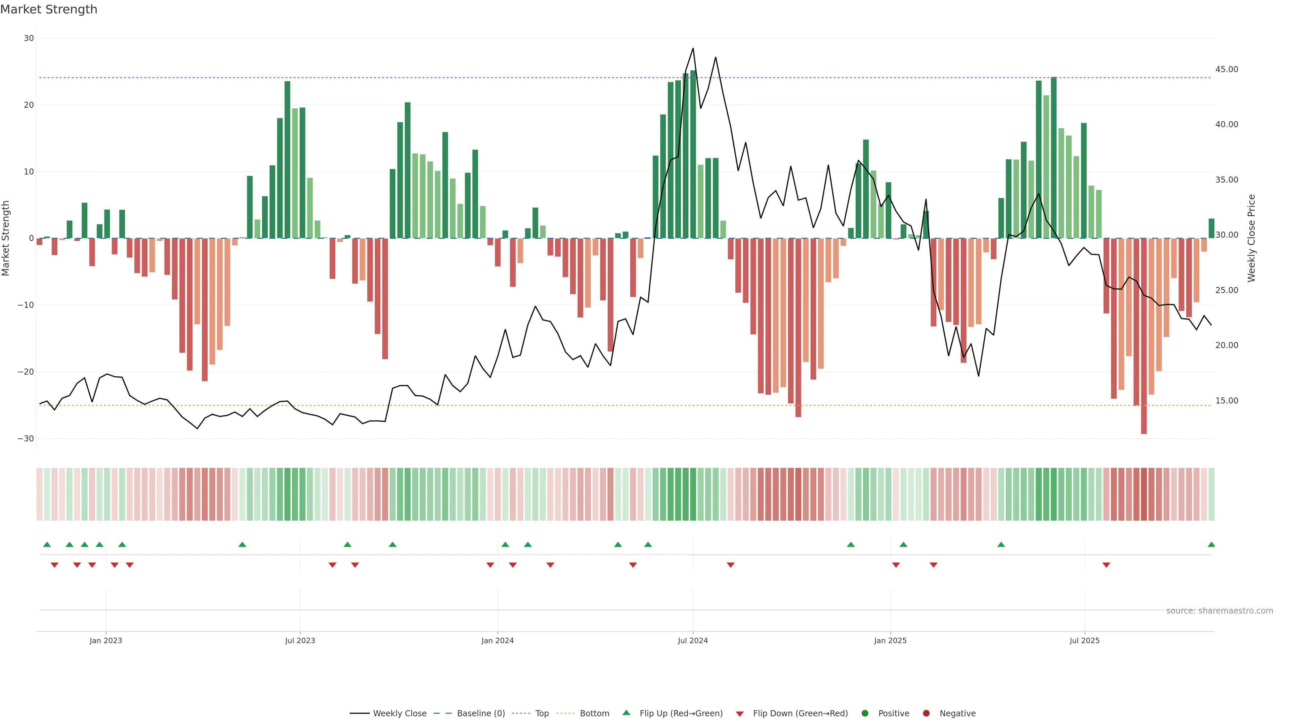Click the Positive green circle legend icon
The image size is (1290, 725).
tap(865, 713)
